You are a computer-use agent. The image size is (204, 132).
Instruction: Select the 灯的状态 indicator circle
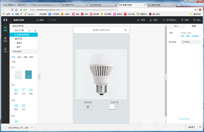[88, 107]
